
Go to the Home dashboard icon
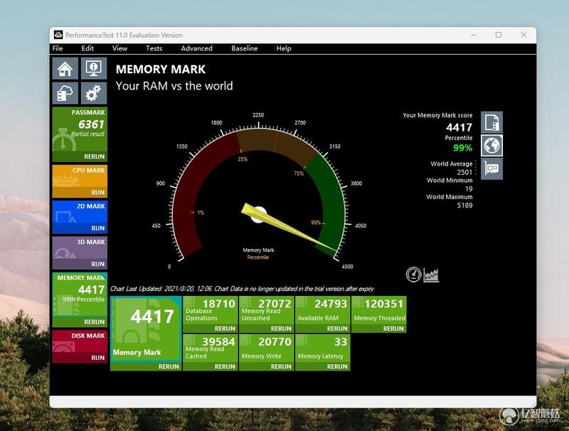65,68
